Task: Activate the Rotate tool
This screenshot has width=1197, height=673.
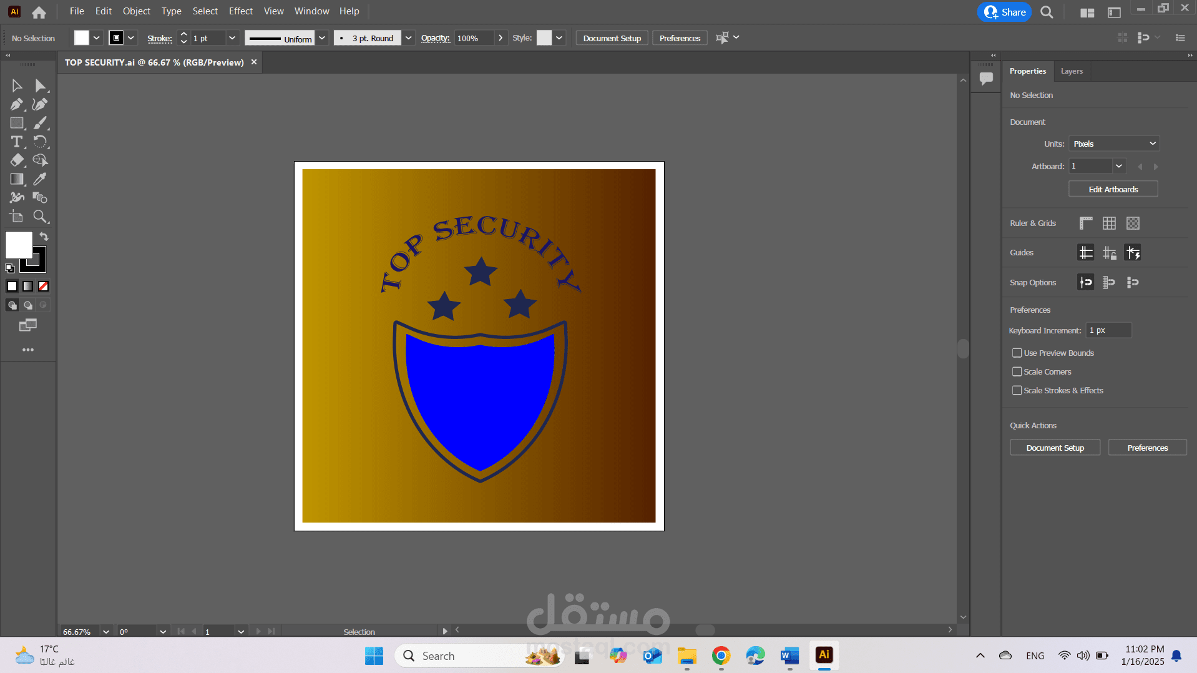Action: pyautogui.click(x=41, y=142)
